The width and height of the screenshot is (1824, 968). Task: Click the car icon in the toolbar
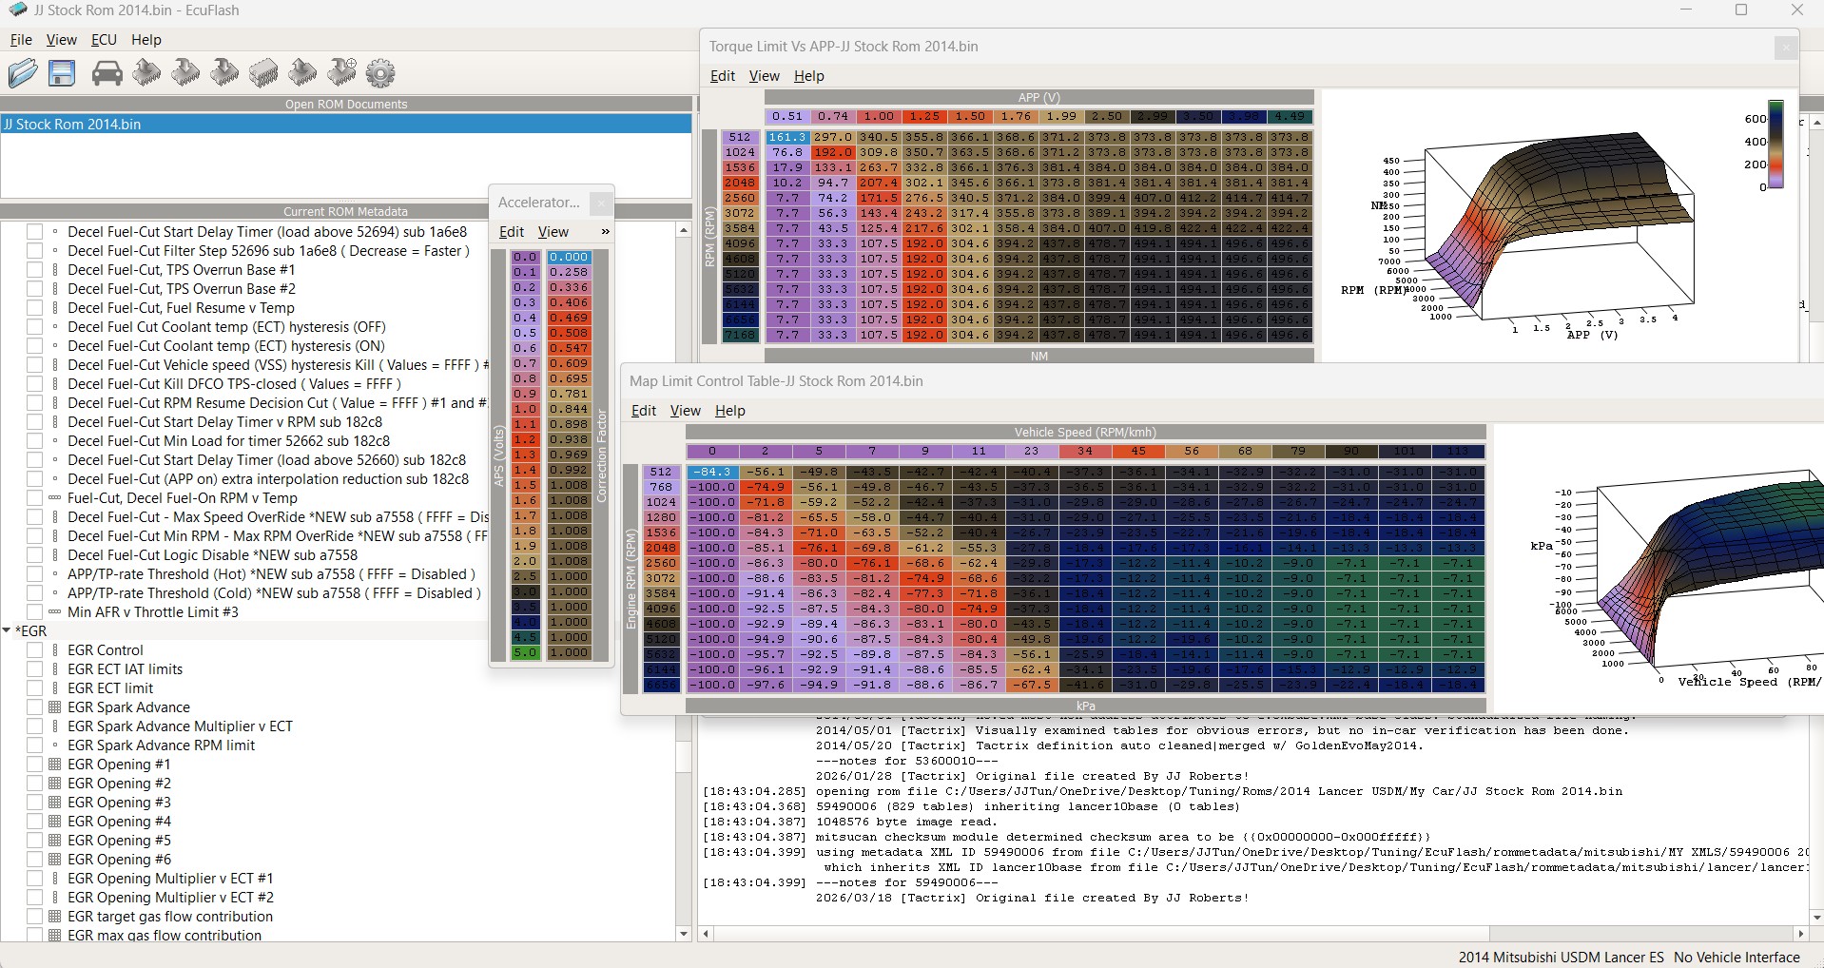pyautogui.click(x=107, y=73)
